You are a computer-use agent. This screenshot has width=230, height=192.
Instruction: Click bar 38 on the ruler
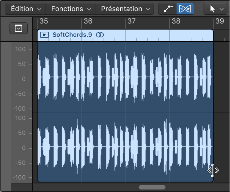pos(176,21)
